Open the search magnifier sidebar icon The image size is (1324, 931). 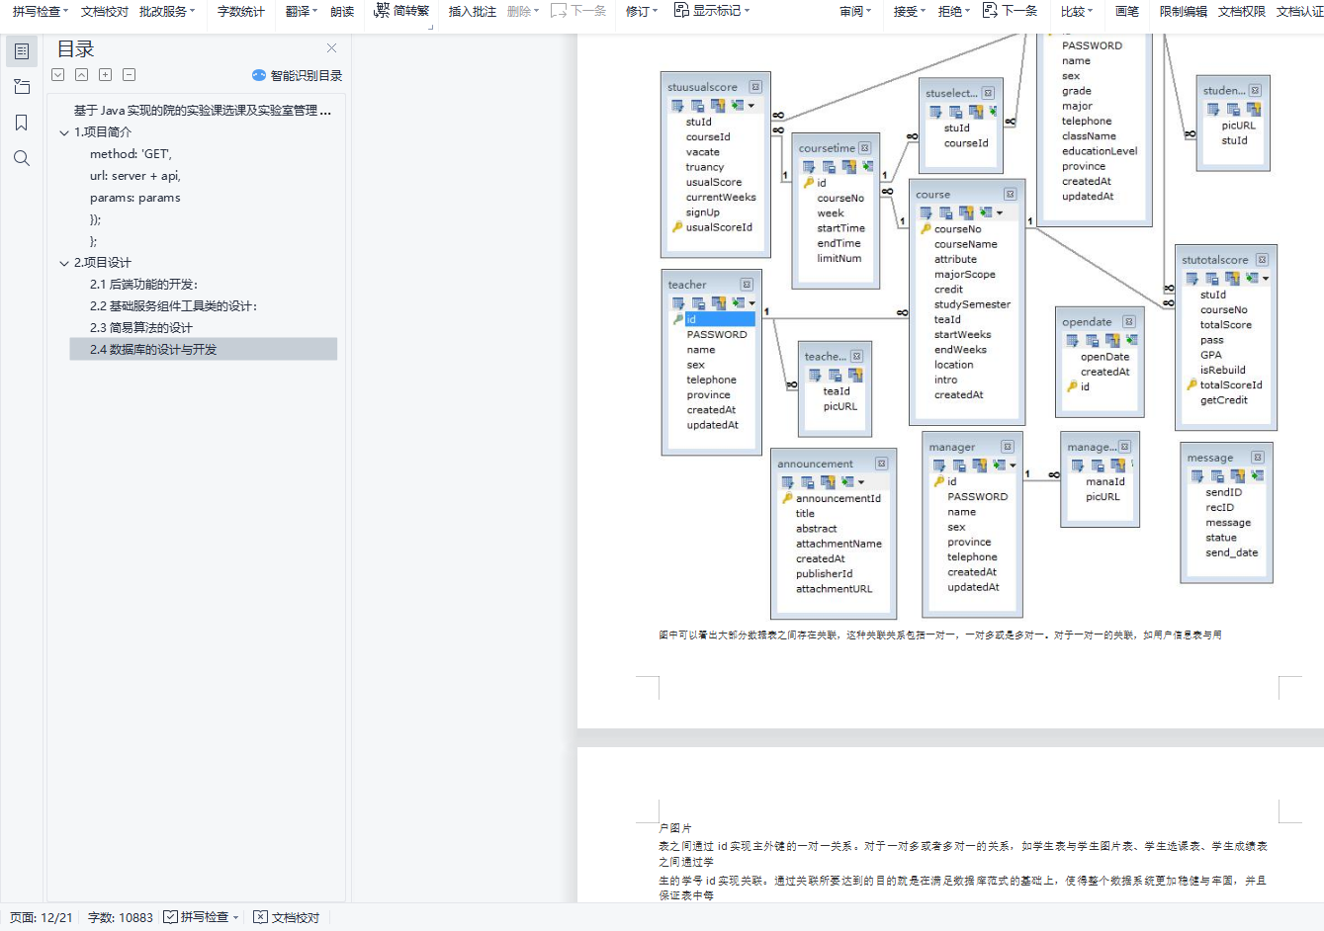tap(22, 158)
